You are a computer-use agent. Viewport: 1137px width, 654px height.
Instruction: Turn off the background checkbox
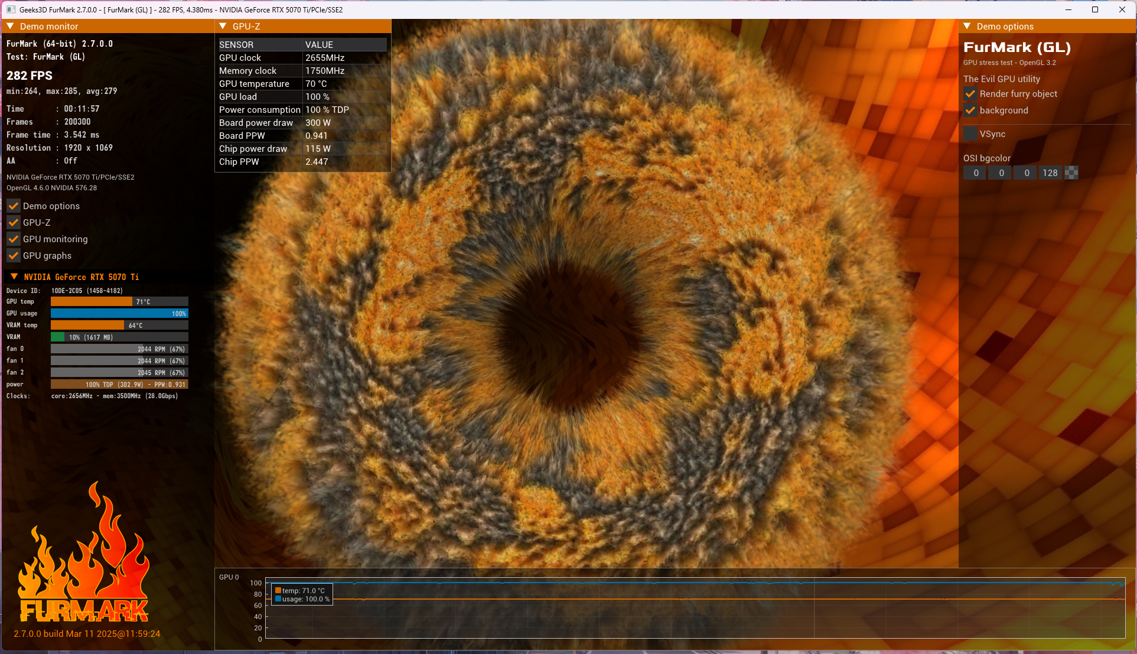[x=970, y=110]
